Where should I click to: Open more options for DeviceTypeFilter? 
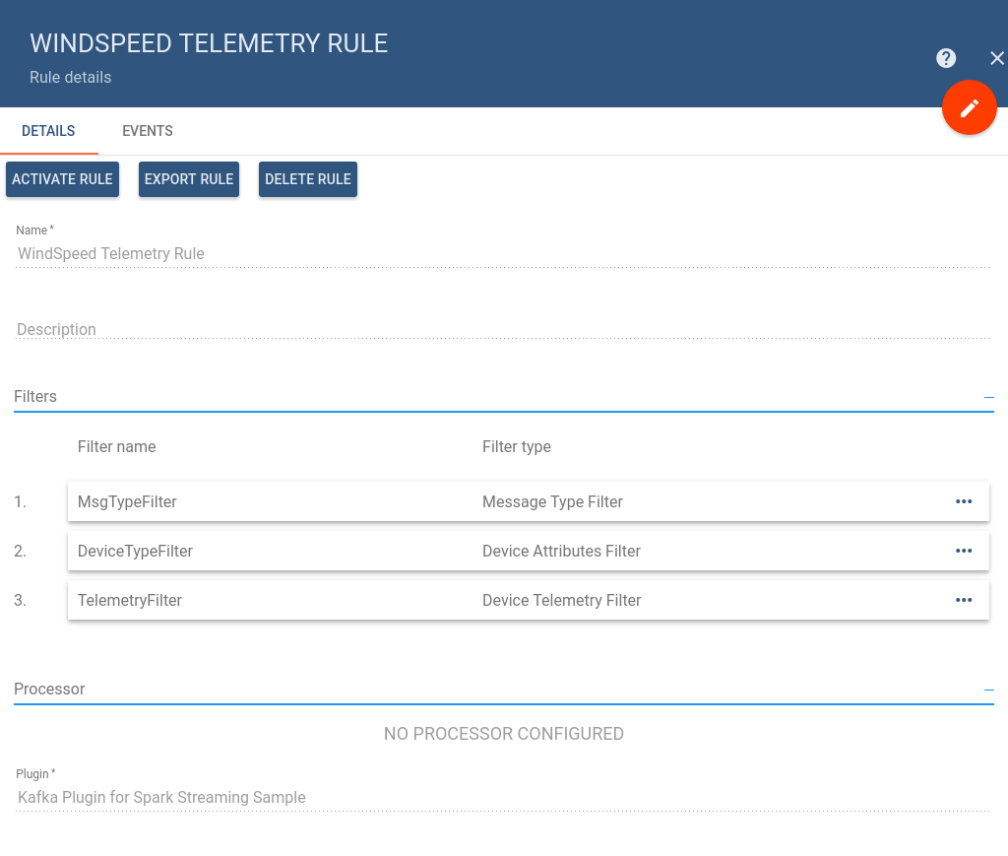click(964, 551)
